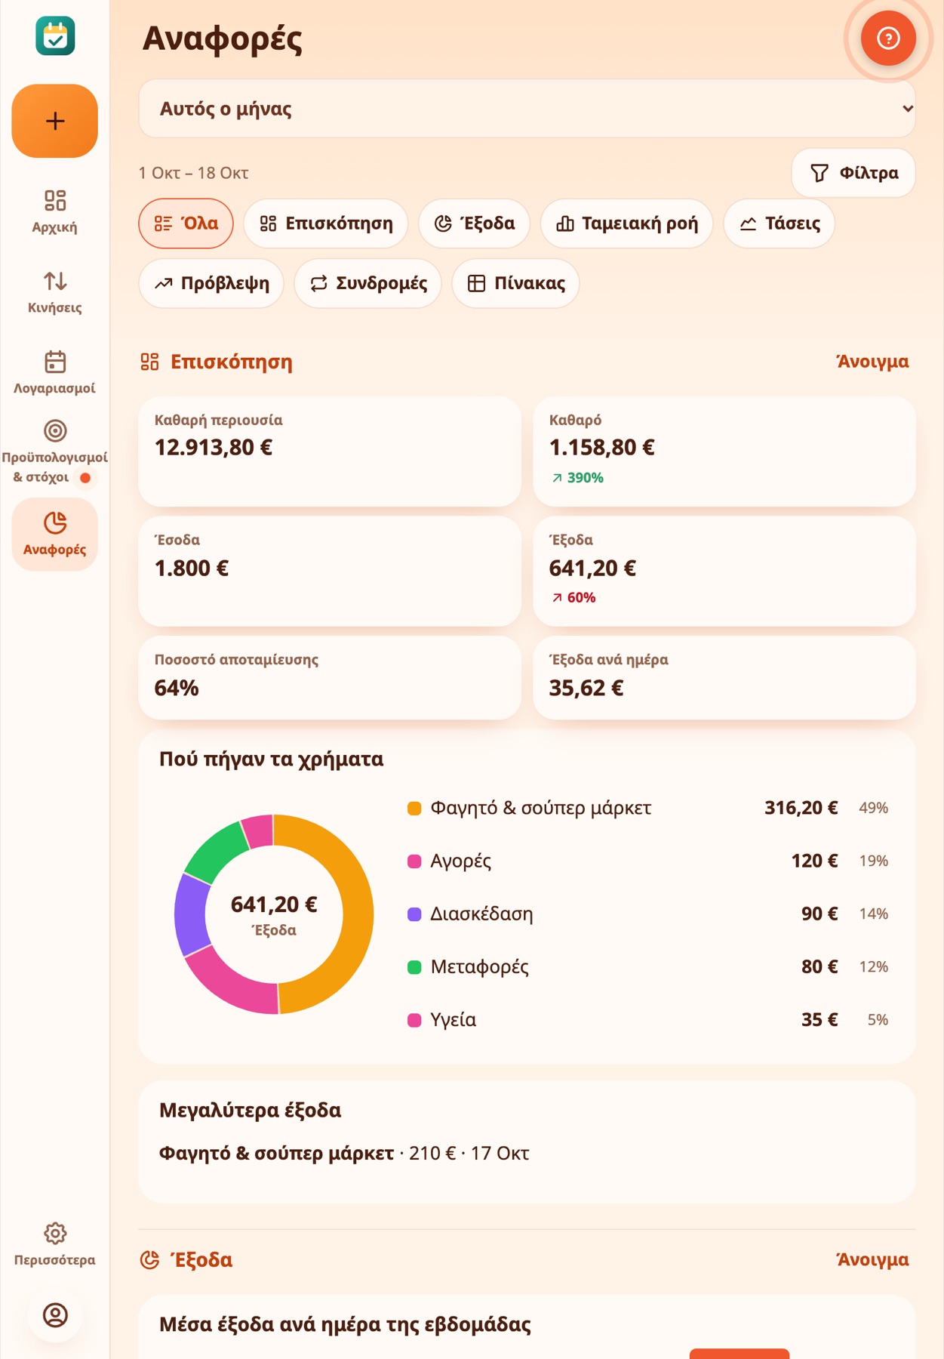Open the Καθαρό 1.158,80 € card
The height and width of the screenshot is (1359, 944).
coord(724,451)
